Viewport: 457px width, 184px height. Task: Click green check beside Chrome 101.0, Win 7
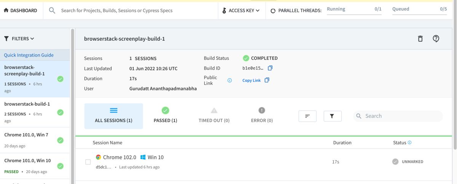coord(60,140)
